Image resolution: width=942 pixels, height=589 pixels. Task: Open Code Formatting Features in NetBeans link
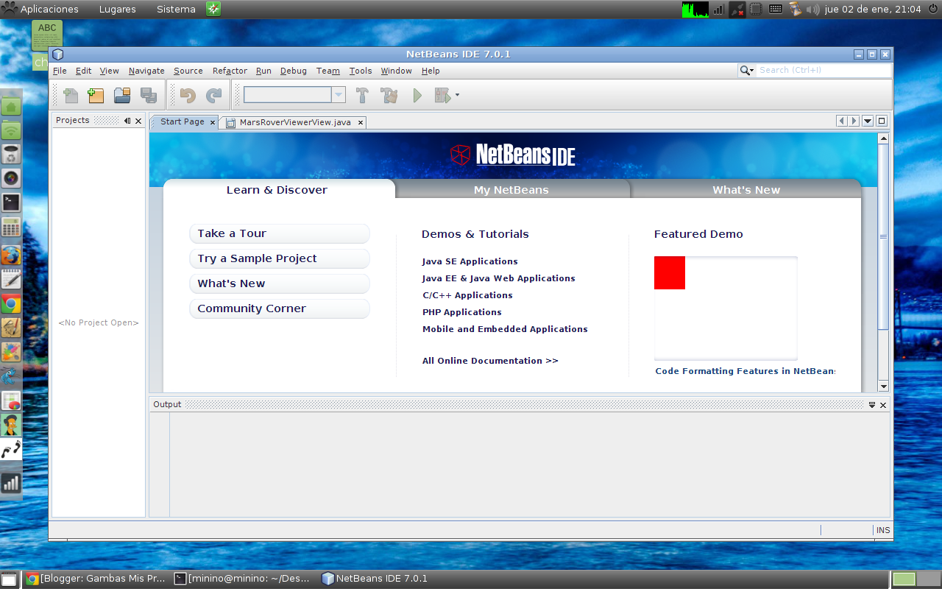(746, 371)
